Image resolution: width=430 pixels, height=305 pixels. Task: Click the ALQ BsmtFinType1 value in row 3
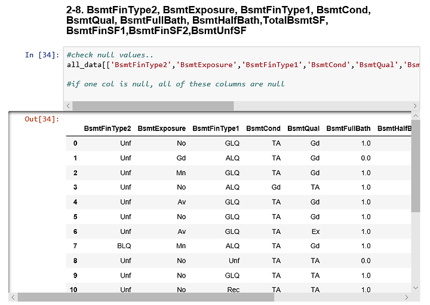click(x=232, y=187)
